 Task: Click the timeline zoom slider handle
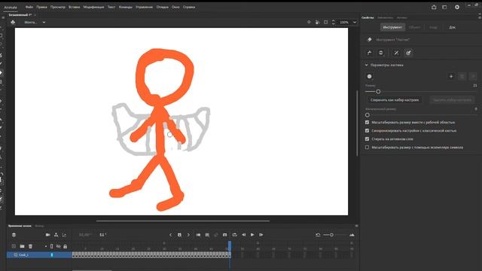point(331,235)
